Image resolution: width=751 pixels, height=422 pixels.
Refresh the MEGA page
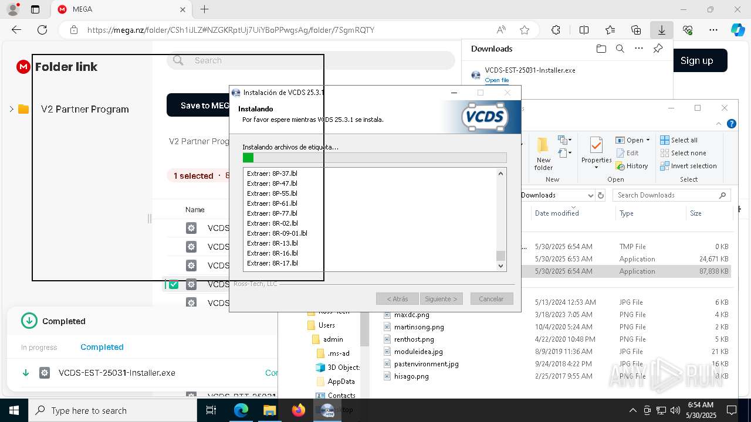pos(42,30)
